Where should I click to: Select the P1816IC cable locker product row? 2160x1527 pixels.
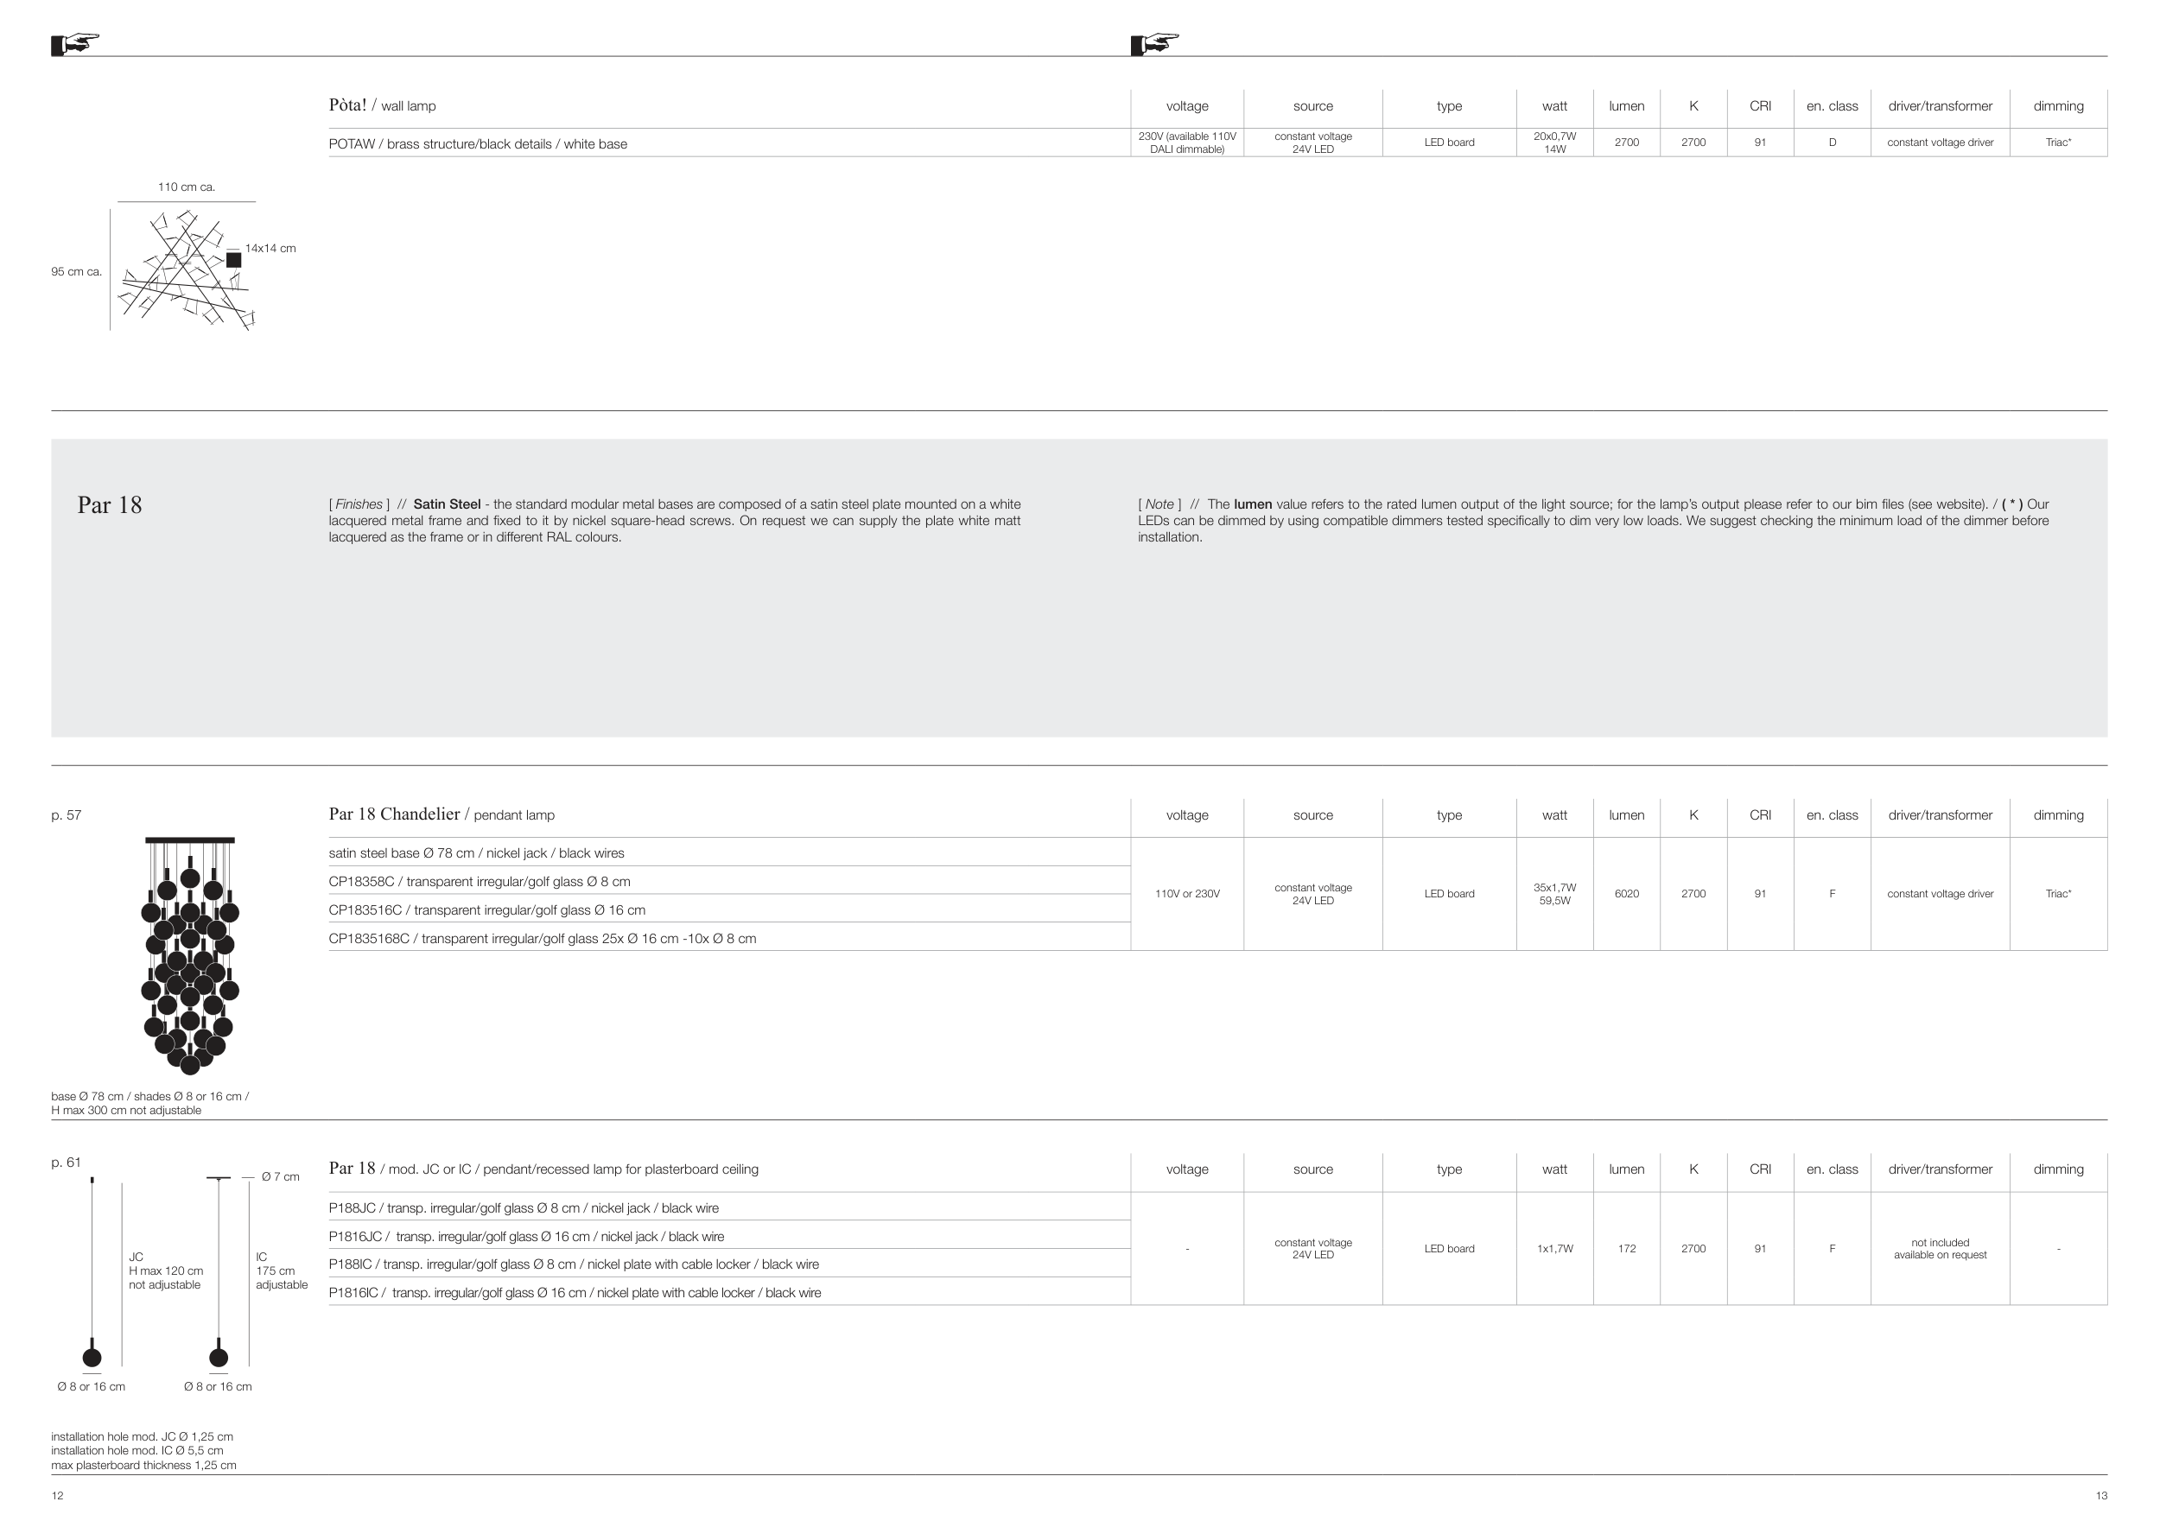click(x=574, y=1293)
